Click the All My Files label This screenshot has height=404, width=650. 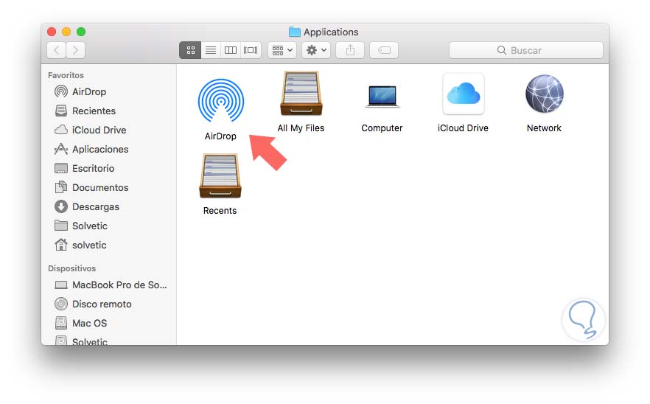[x=301, y=128]
